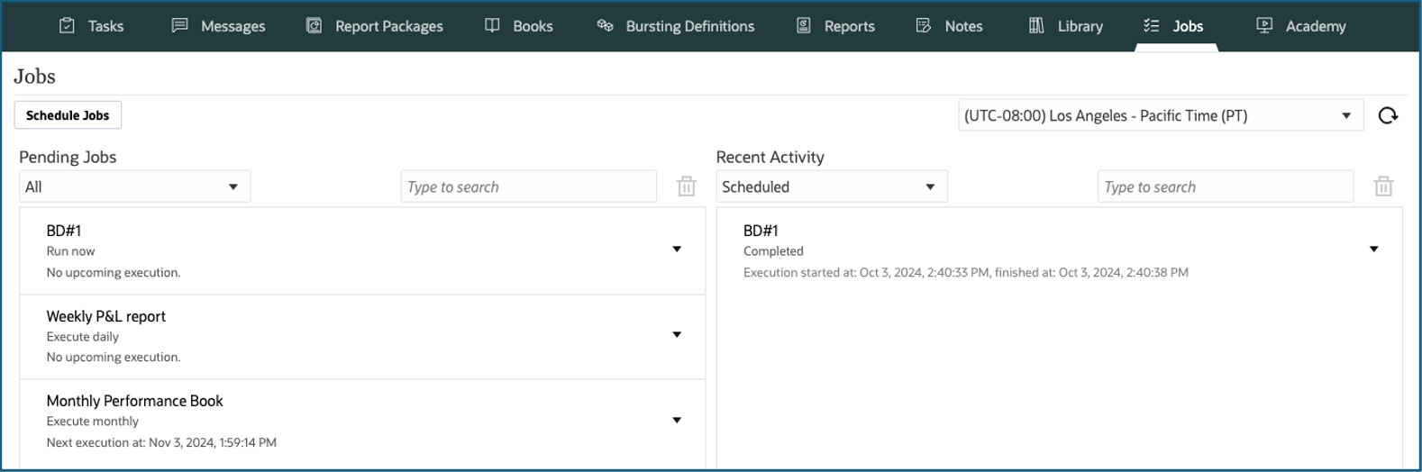This screenshot has height=472, width=1422.
Task: Delete selected pending jobs with trash icon
Action: pyautogui.click(x=687, y=186)
